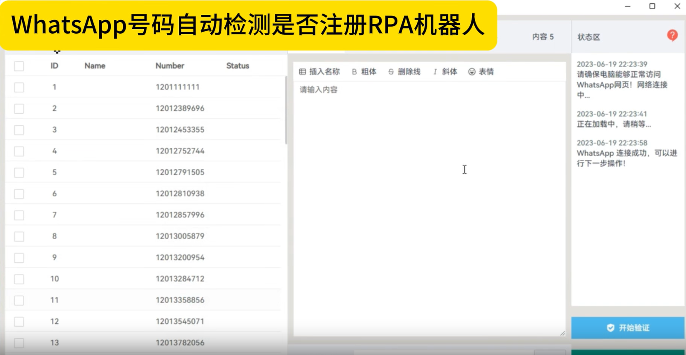Image resolution: width=686 pixels, height=355 pixels.
Task: Tick the checkbox for row 12013358856
Action: point(19,300)
